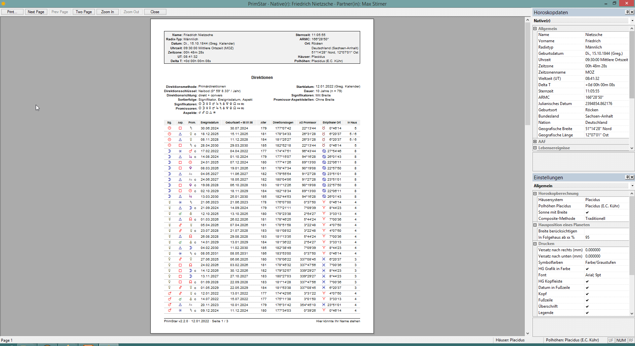Click the Einstellungen property grid scrollbar thumb

632,236
